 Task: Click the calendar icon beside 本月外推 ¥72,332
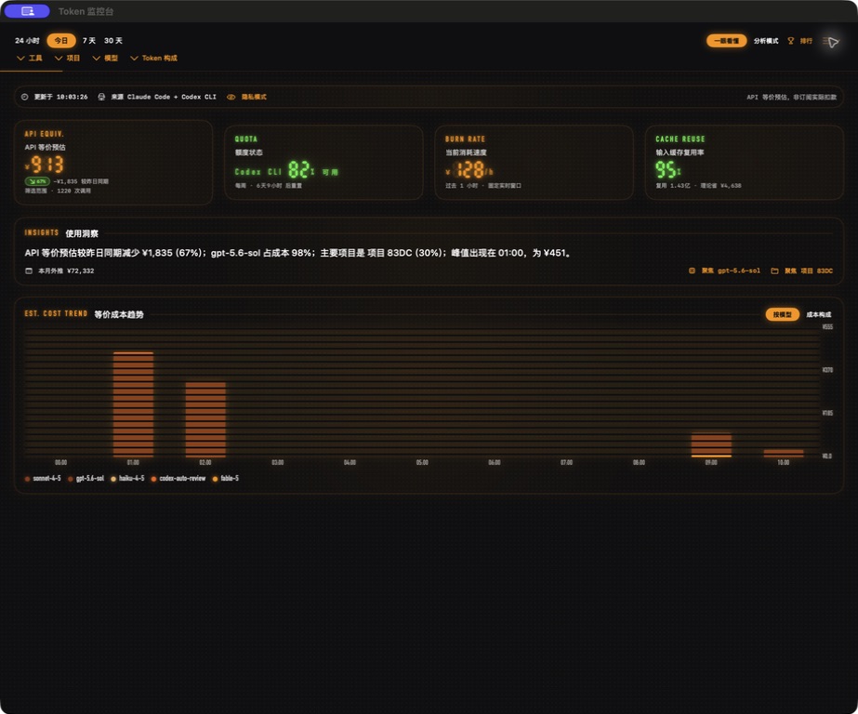click(29, 271)
